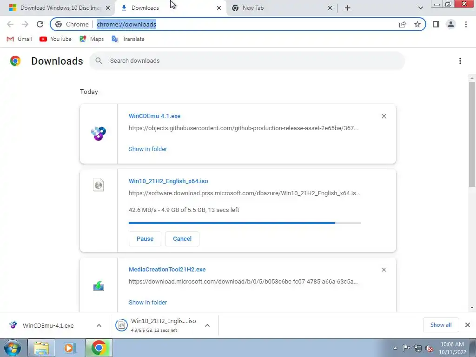
Task: Cancel the Win10 ISO download
Action: 182,239
